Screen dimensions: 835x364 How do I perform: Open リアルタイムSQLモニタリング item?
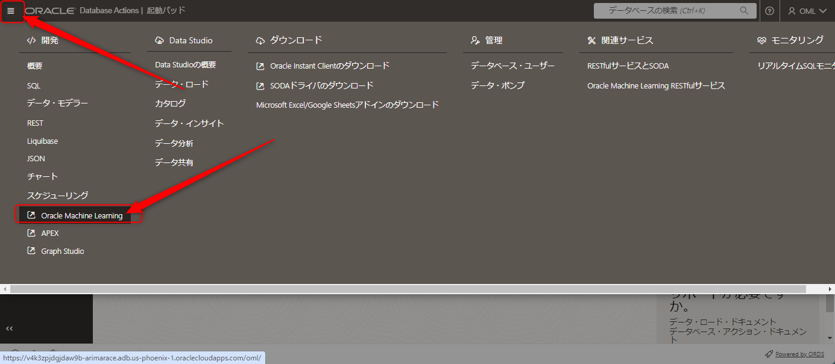tap(796, 66)
